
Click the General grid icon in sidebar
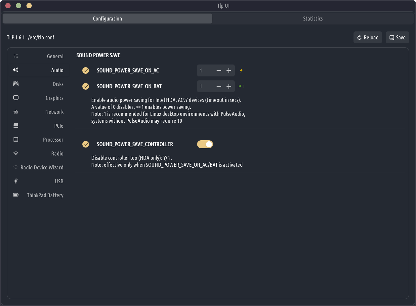16,56
